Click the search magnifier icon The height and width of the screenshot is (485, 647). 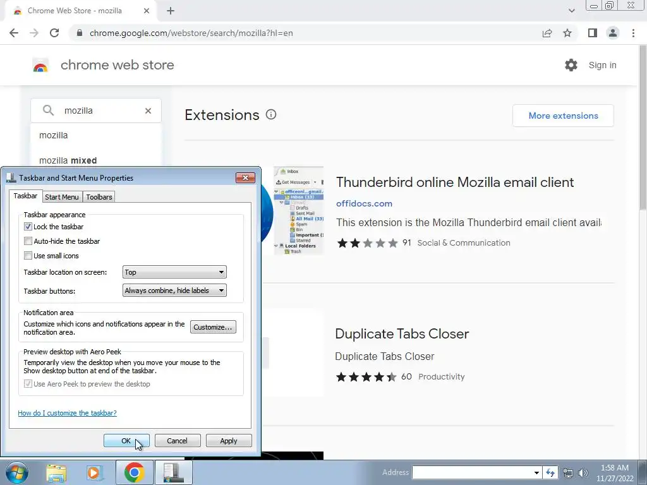coord(48,110)
